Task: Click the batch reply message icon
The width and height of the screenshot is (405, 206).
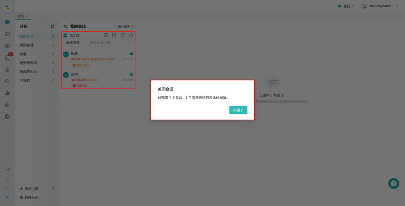Action: pos(106,35)
